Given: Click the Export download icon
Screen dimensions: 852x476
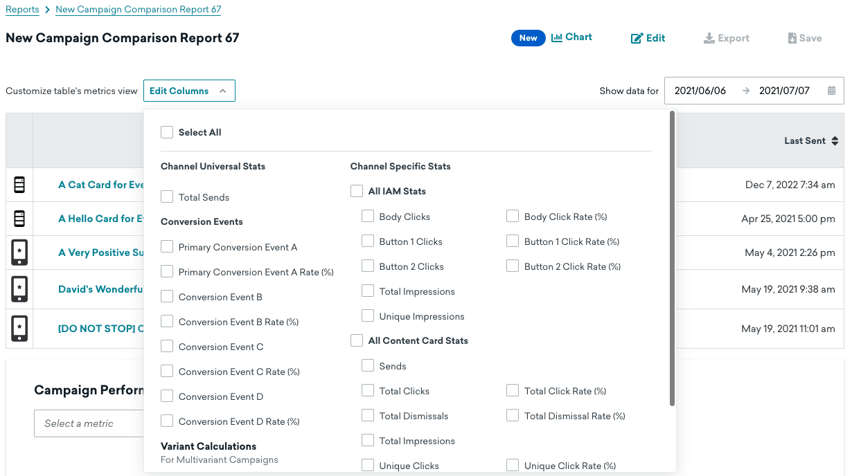Looking at the screenshot, I should [x=709, y=39].
